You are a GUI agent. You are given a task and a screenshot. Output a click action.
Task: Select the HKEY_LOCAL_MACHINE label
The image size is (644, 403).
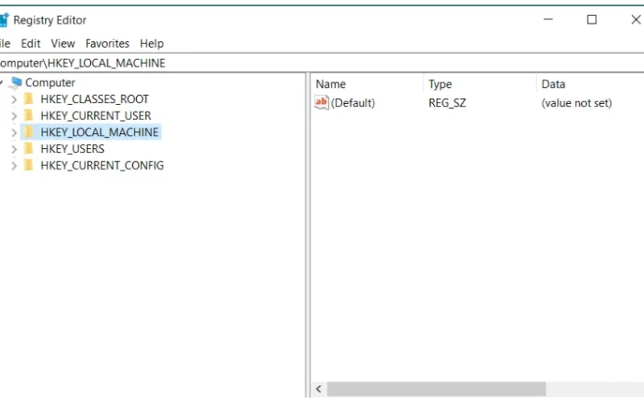(99, 132)
